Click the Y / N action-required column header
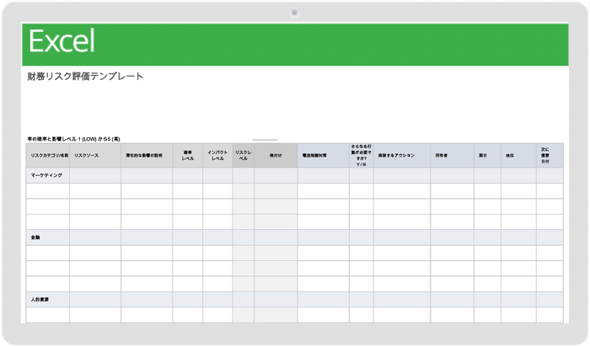This screenshot has height=347, width=590. pos(362,155)
